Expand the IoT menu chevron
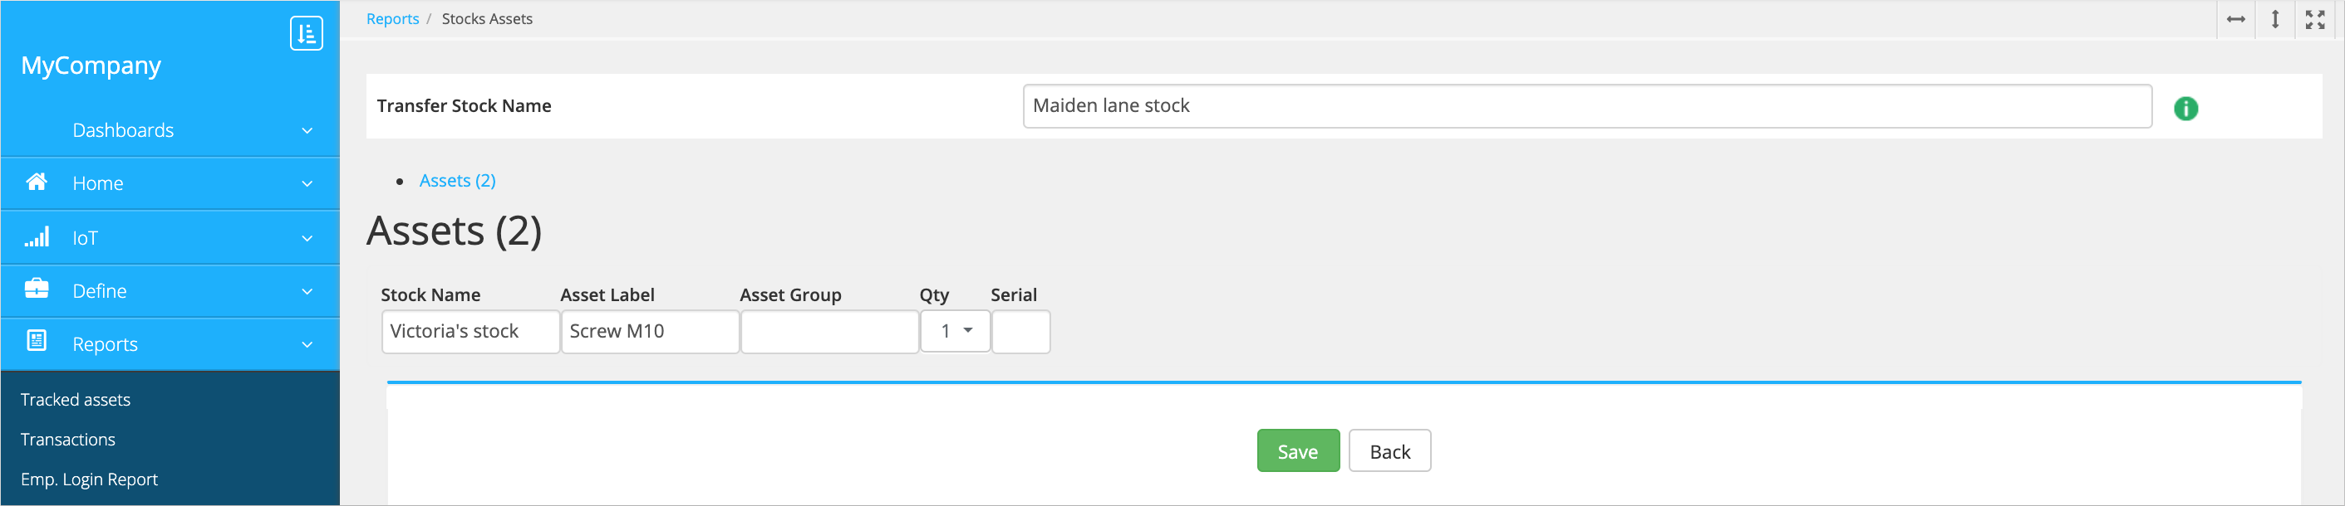The height and width of the screenshot is (506, 2345). point(307,238)
